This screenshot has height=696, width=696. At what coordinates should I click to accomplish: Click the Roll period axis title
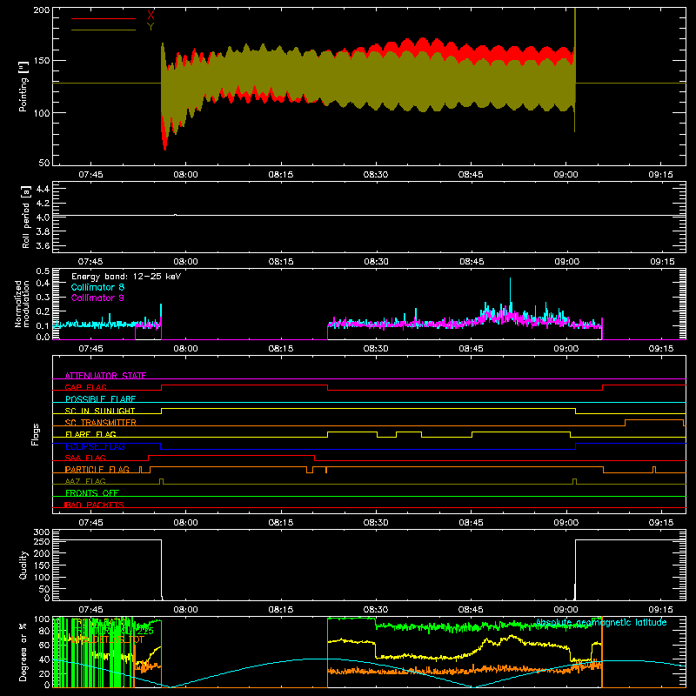click(x=25, y=217)
